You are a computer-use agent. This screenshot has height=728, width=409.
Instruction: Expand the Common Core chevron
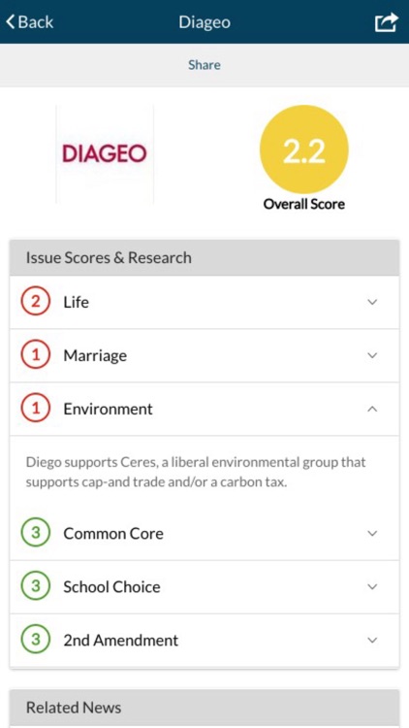[372, 533]
